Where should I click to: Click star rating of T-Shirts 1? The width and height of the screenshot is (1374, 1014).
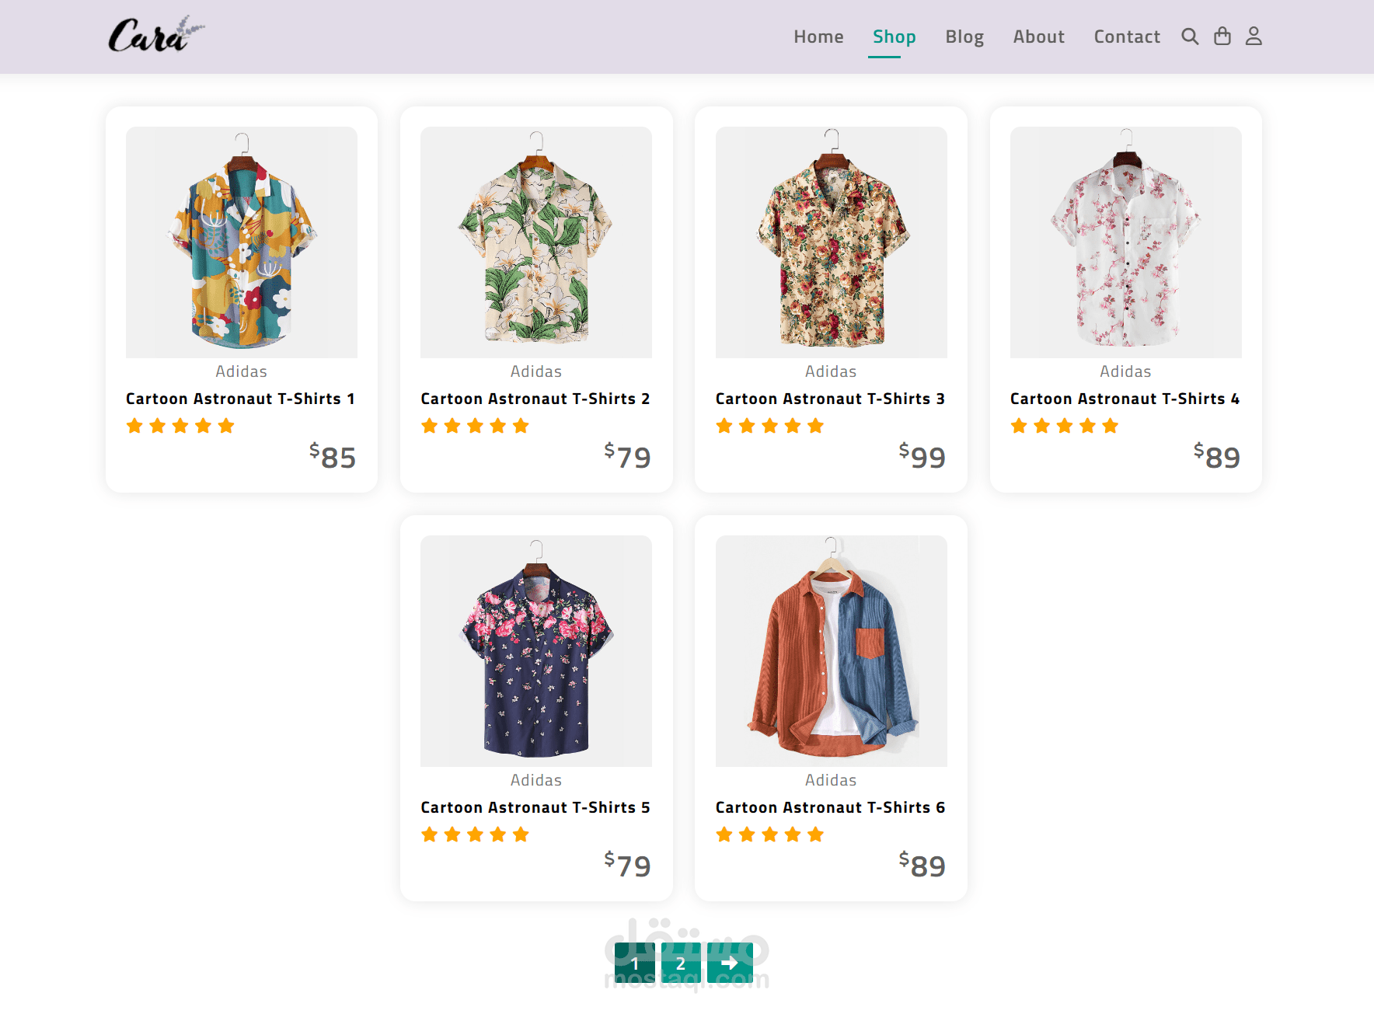point(180,426)
